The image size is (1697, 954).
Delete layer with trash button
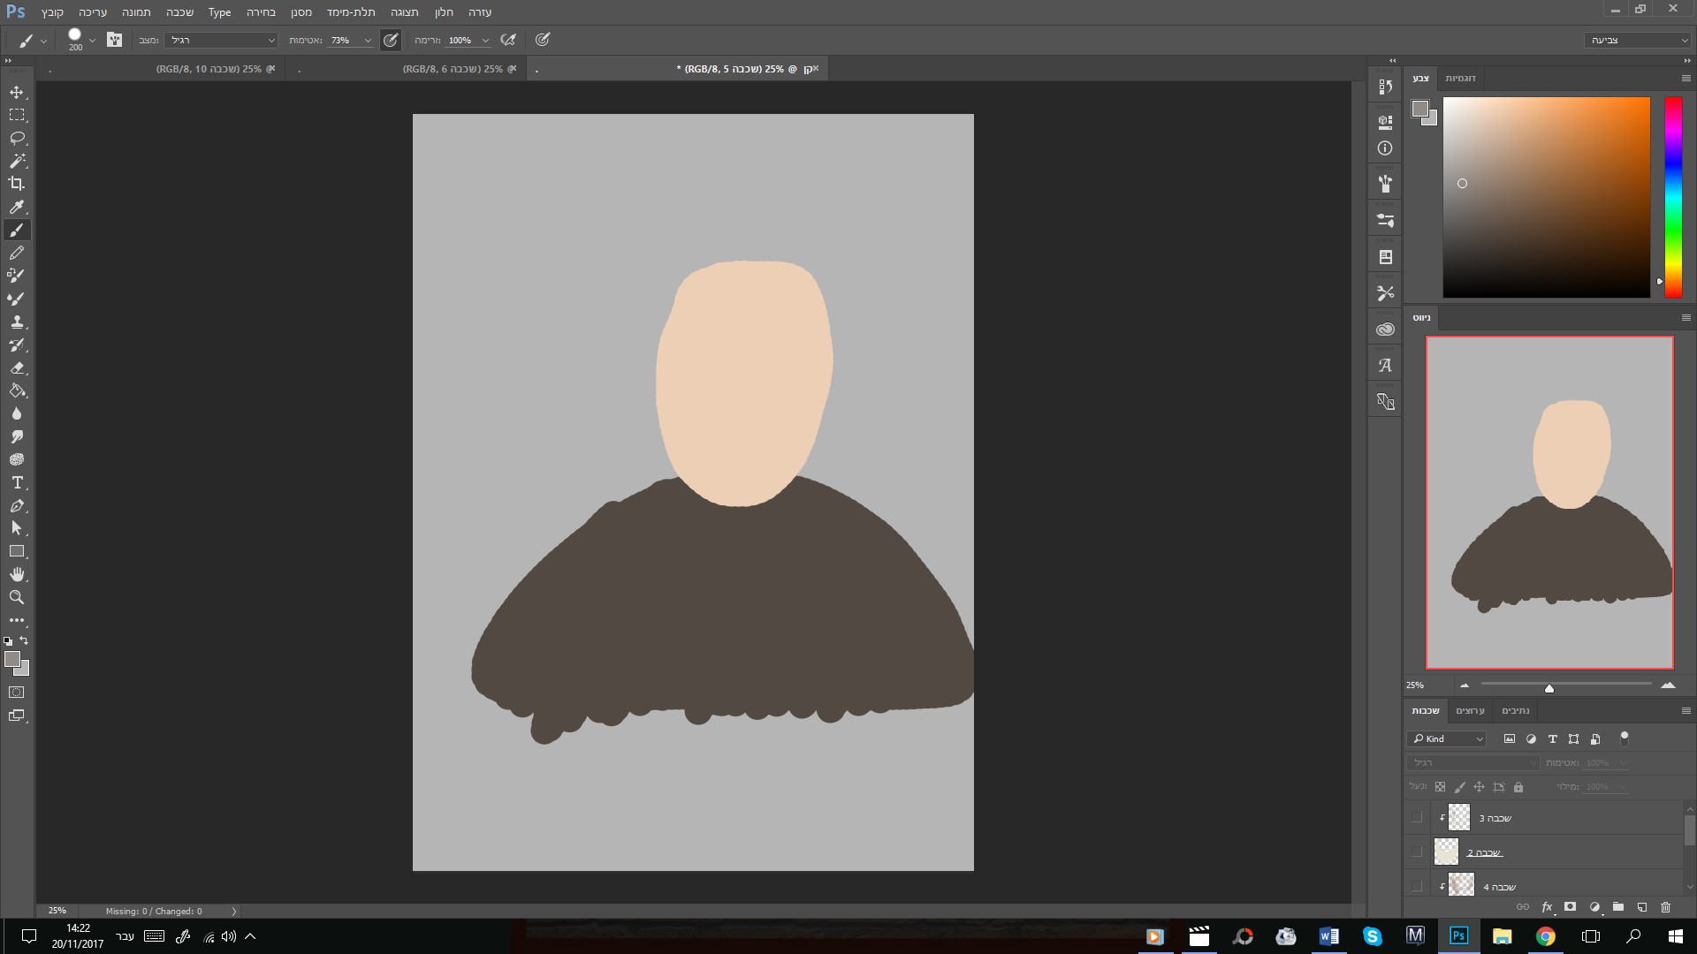tap(1666, 907)
